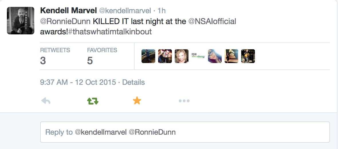Open the @NSAIofficial mention link
Viewport: 338px width, 149px height.
coord(212,21)
